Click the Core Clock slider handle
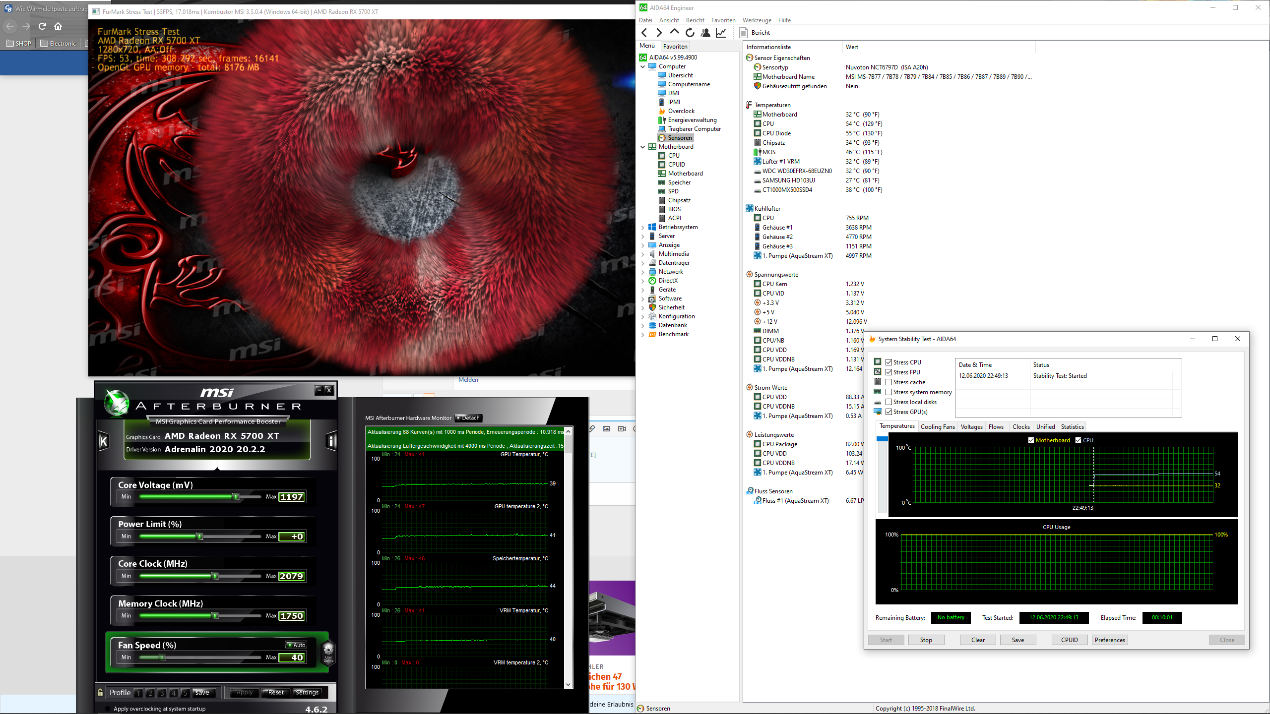The width and height of the screenshot is (1270, 714). pos(215,576)
